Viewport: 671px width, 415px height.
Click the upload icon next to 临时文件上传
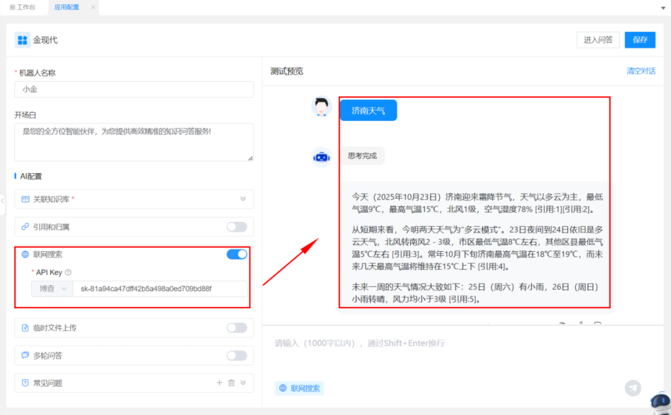click(25, 328)
